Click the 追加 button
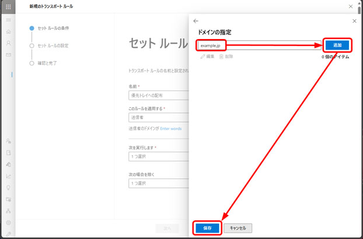 coord(337,45)
